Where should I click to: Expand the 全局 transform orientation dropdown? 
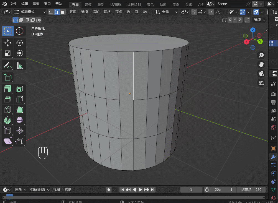tap(166, 12)
